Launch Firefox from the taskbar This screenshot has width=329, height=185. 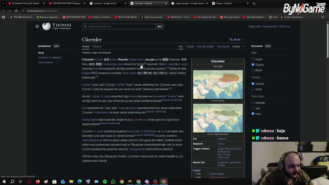(x=38, y=182)
